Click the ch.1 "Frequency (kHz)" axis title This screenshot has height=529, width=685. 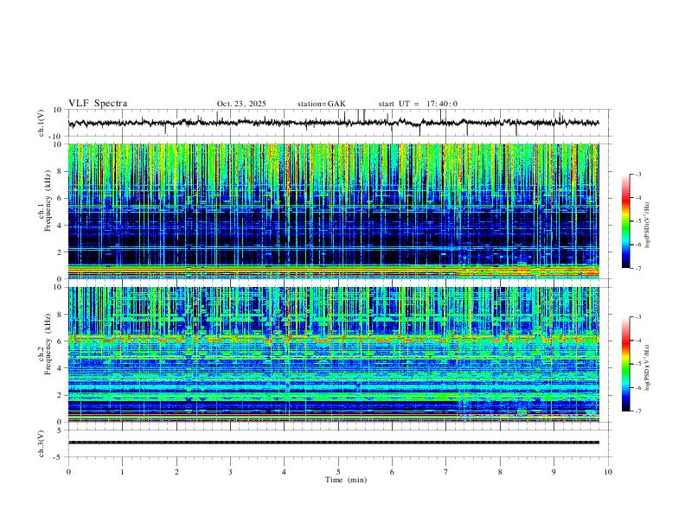48,201
